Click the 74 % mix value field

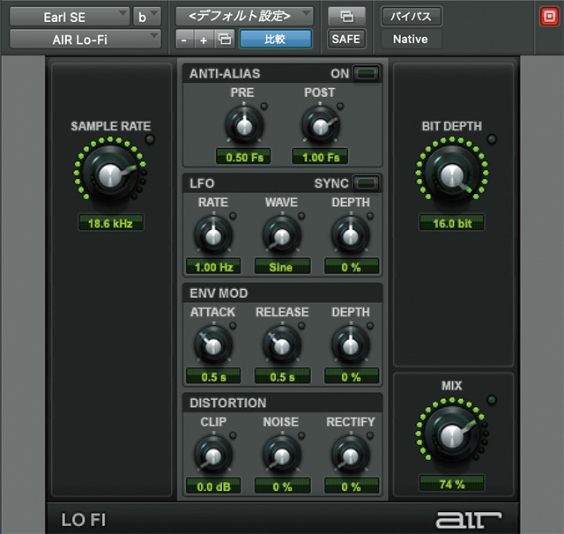click(452, 483)
